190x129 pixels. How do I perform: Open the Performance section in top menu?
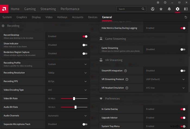point(70,9)
